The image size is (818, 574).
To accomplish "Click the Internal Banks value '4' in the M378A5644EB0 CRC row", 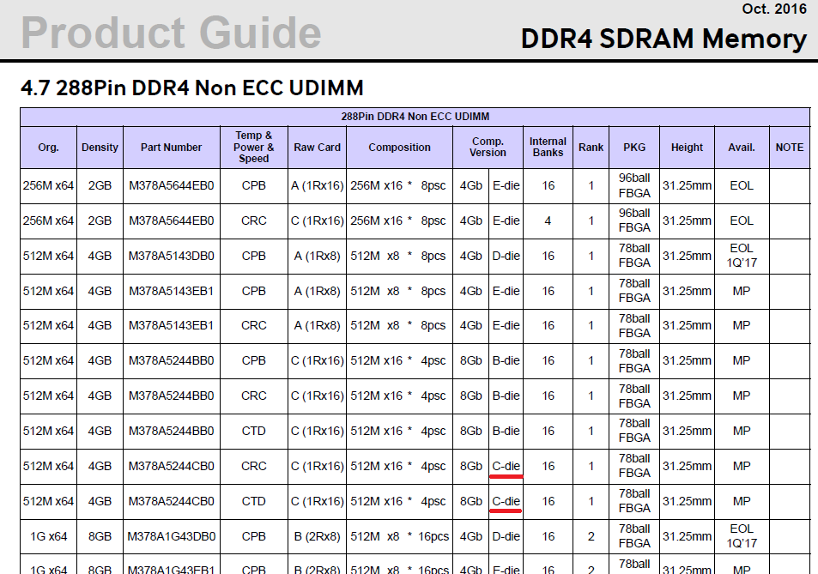I will [548, 221].
